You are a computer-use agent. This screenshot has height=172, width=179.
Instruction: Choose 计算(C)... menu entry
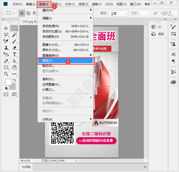pyautogui.click(x=66, y=90)
